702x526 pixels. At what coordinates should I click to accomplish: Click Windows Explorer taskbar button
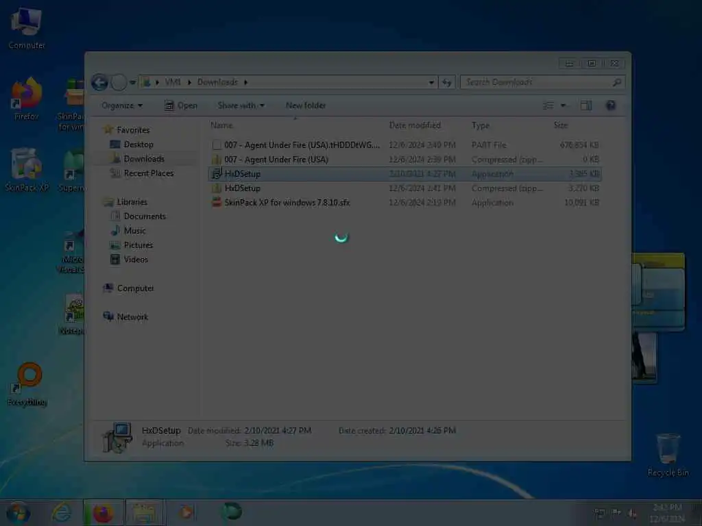pyautogui.click(x=144, y=512)
